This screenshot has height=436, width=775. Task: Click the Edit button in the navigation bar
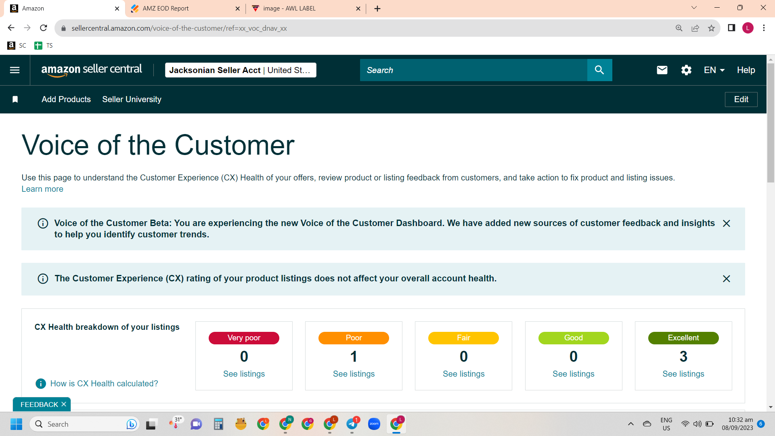pos(741,99)
